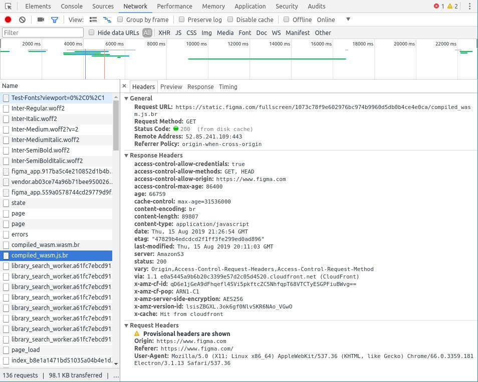Image resolution: width=478 pixels, height=382 pixels.
Task: Click the inspect element picker icon
Action: coord(9,6)
